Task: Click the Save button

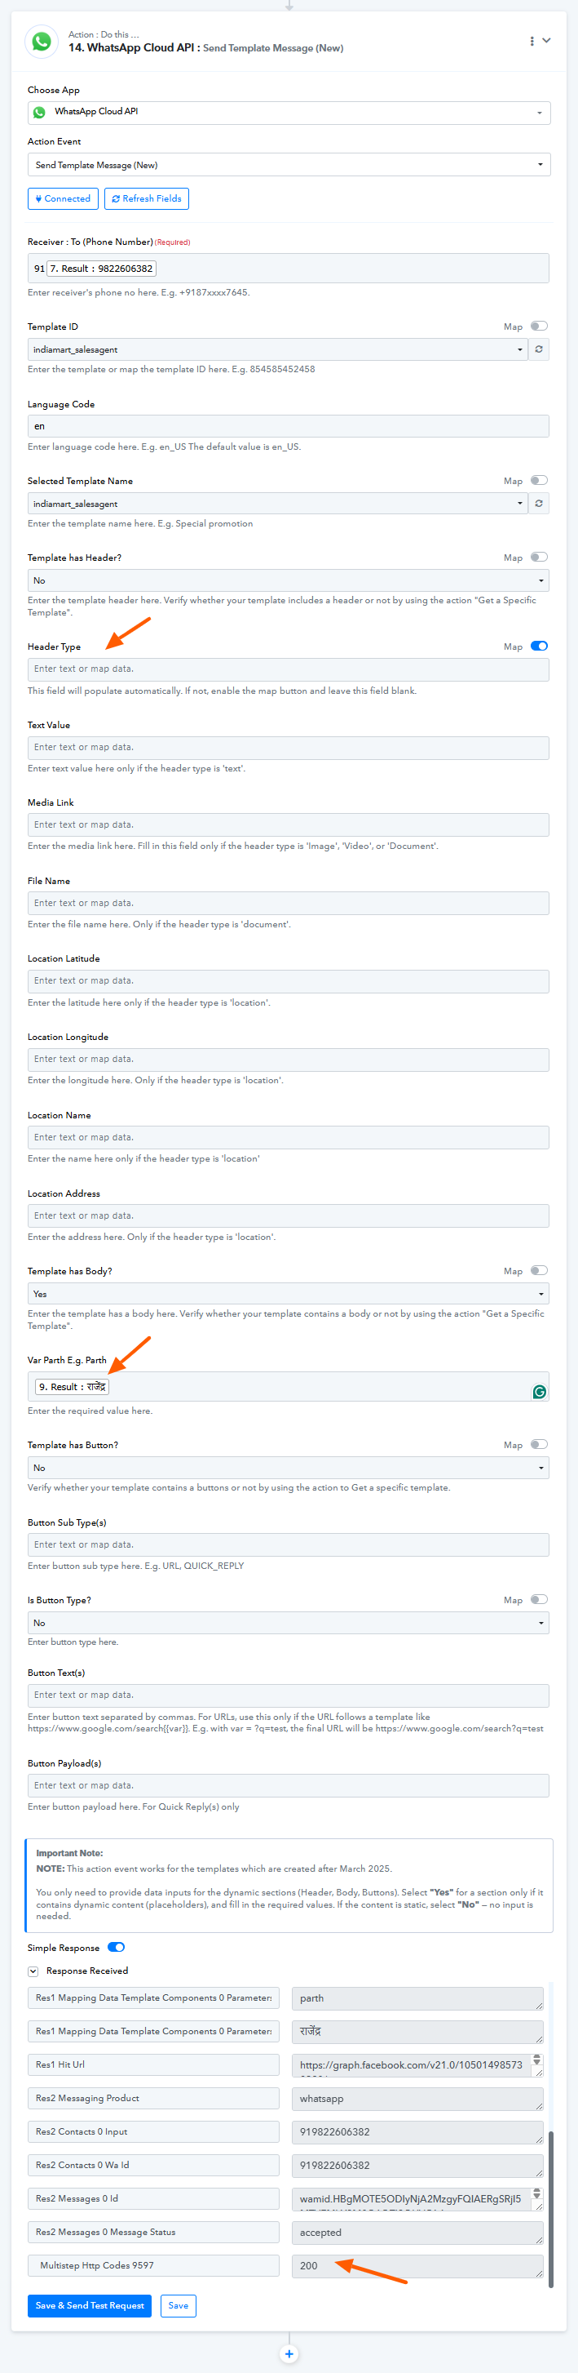Action: [179, 2306]
